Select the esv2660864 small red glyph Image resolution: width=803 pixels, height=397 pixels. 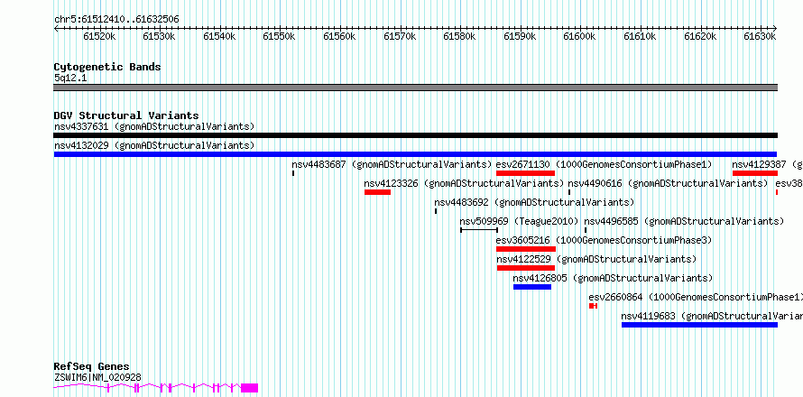tap(593, 306)
